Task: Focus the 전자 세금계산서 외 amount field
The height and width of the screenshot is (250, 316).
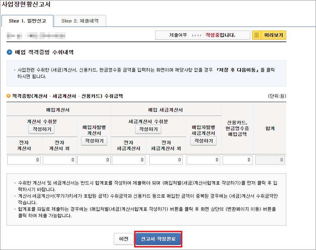Action: [x=166, y=160]
